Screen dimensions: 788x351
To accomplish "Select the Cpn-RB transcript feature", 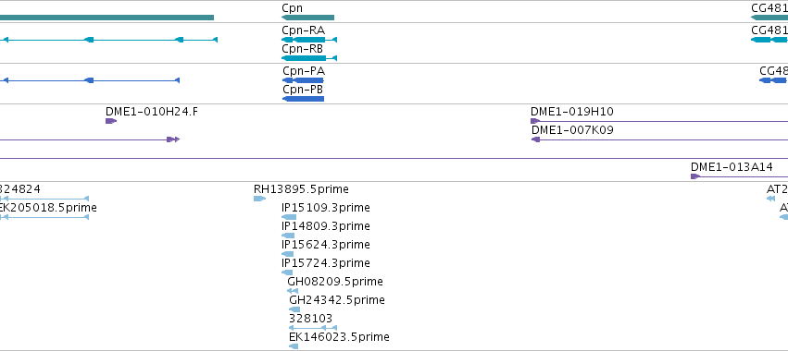I will pos(309,58).
